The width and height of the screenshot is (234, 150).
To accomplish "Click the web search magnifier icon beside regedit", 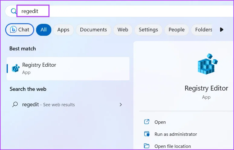I will [15, 105].
